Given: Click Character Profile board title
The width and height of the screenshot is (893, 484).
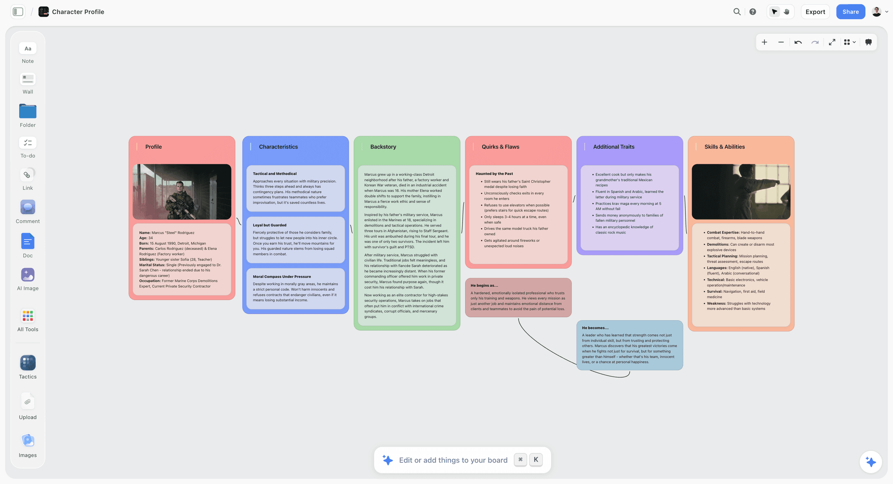Looking at the screenshot, I should click(x=78, y=12).
